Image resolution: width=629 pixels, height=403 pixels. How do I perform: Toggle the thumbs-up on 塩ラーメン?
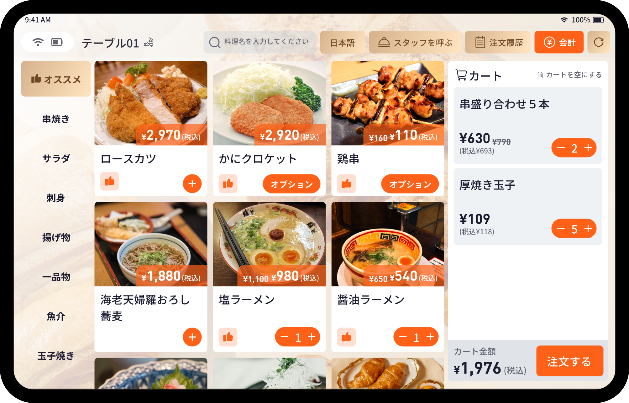click(228, 337)
